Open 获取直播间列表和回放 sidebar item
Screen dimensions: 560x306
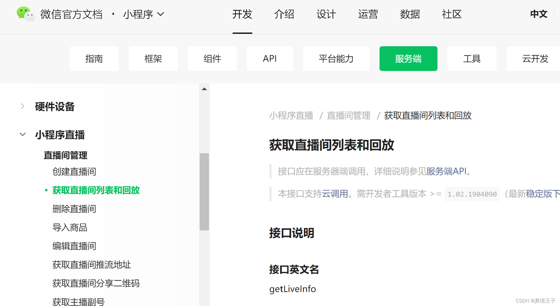tap(96, 190)
